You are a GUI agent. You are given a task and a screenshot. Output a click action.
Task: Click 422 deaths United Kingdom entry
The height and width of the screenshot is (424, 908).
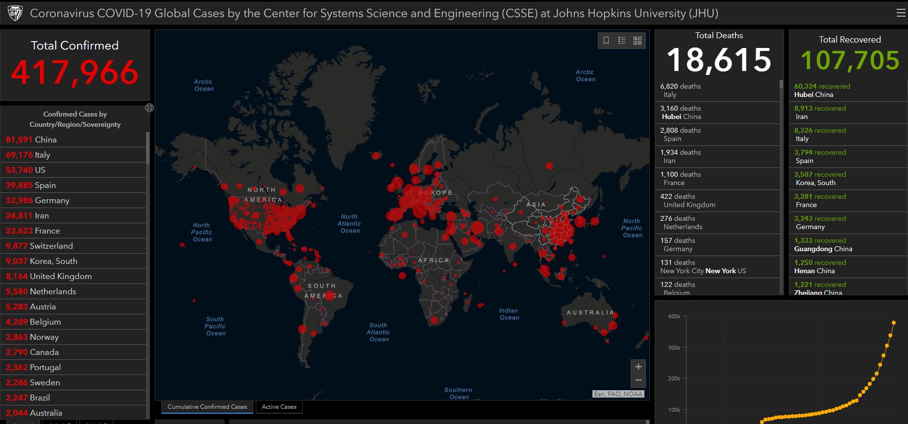tap(717, 201)
